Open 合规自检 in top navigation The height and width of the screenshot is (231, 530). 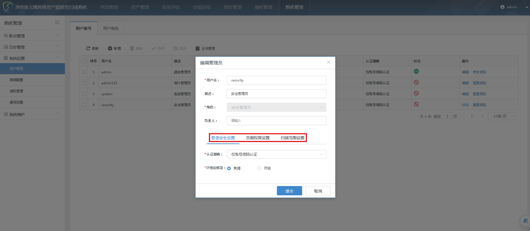pyautogui.click(x=202, y=7)
